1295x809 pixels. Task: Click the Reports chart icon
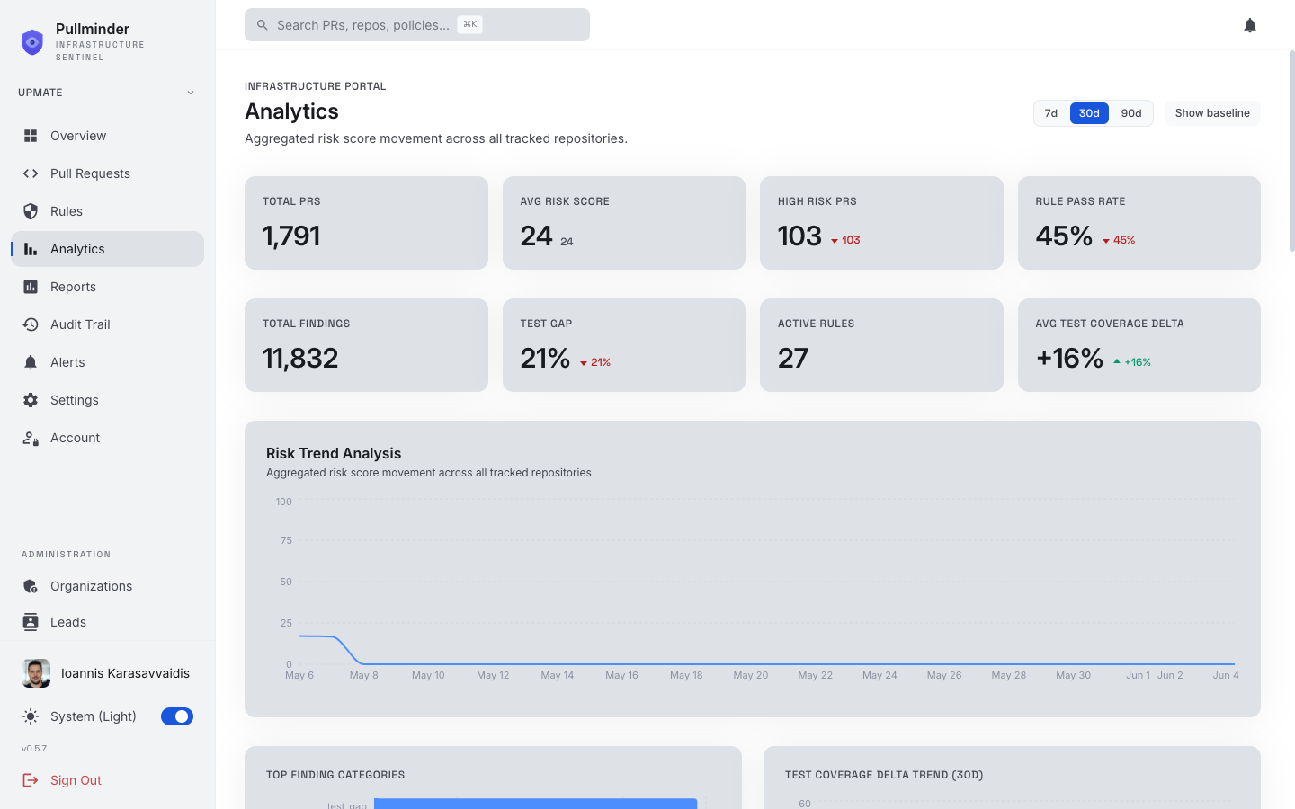point(31,287)
